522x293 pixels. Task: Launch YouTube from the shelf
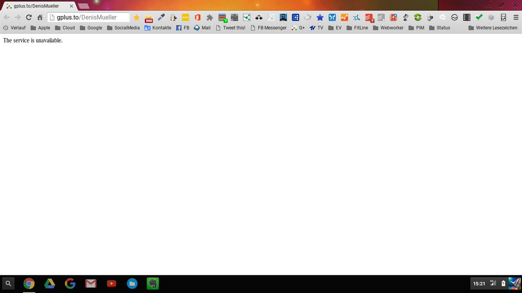tap(111, 284)
